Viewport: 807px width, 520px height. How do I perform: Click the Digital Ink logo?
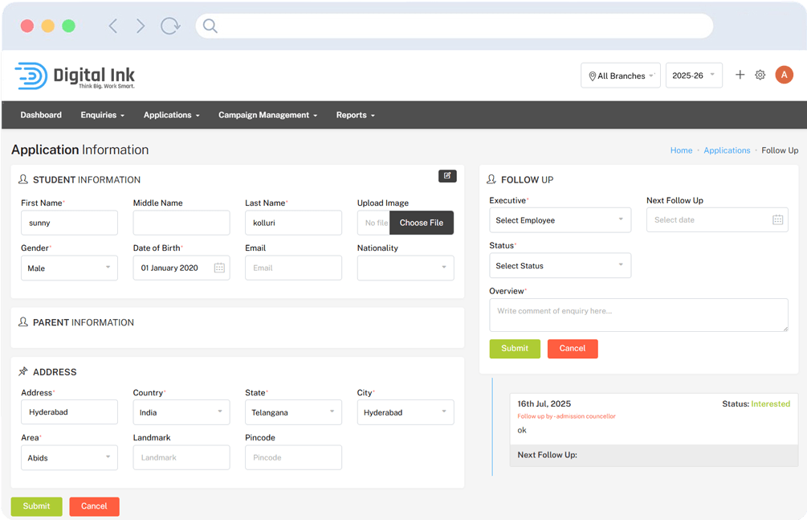coord(75,76)
